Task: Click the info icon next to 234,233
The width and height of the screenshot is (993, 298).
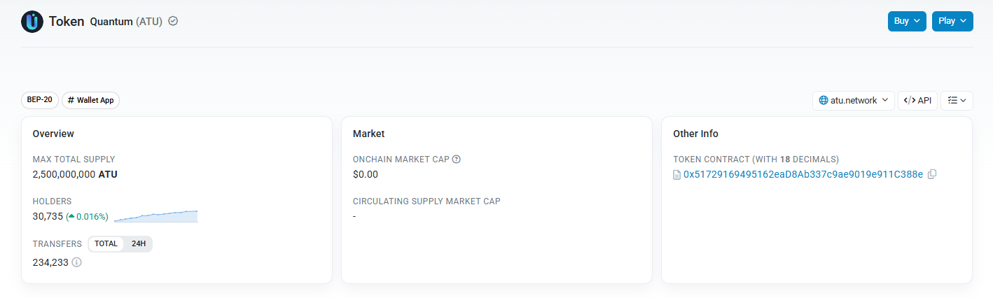Action: [76, 262]
